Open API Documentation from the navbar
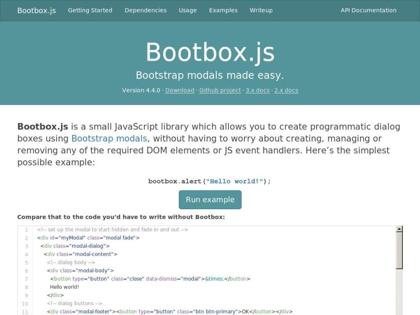The height and width of the screenshot is (315, 420). tap(368, 10)
